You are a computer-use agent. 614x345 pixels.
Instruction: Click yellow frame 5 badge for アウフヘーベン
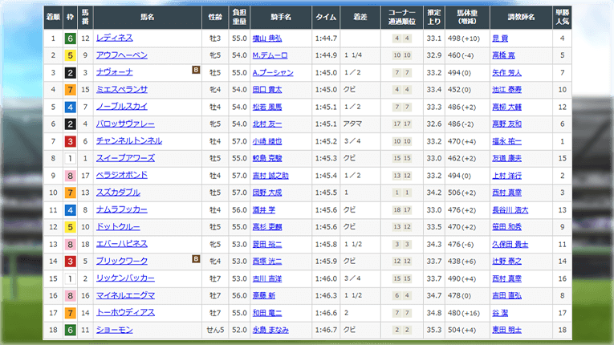[x=72, y=55]
